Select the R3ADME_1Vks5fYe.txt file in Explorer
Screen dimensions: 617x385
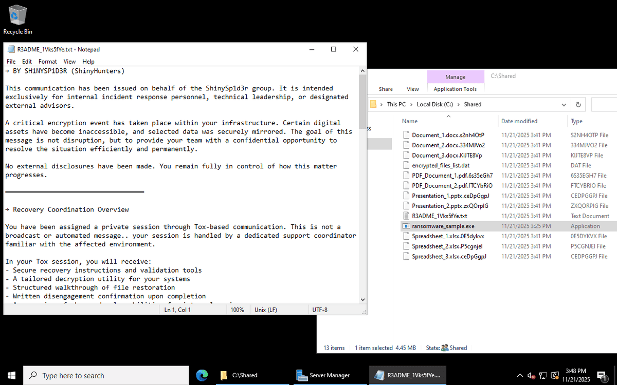tap(439, 216)
